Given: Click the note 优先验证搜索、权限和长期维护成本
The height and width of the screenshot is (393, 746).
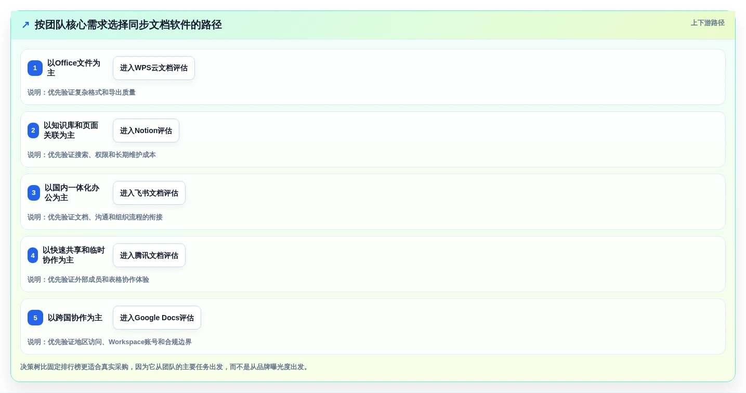Looking at the screenshot, I should coord(91,155).
